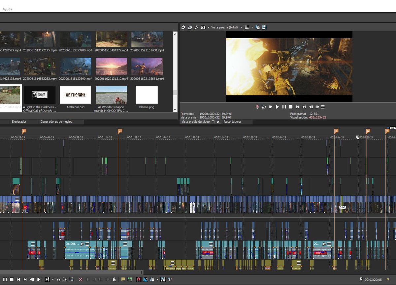This screenshot has width=396, height=285.
Task: Expand the Normal edit tool dropdown arrow
Action: (x=53, y=279)
